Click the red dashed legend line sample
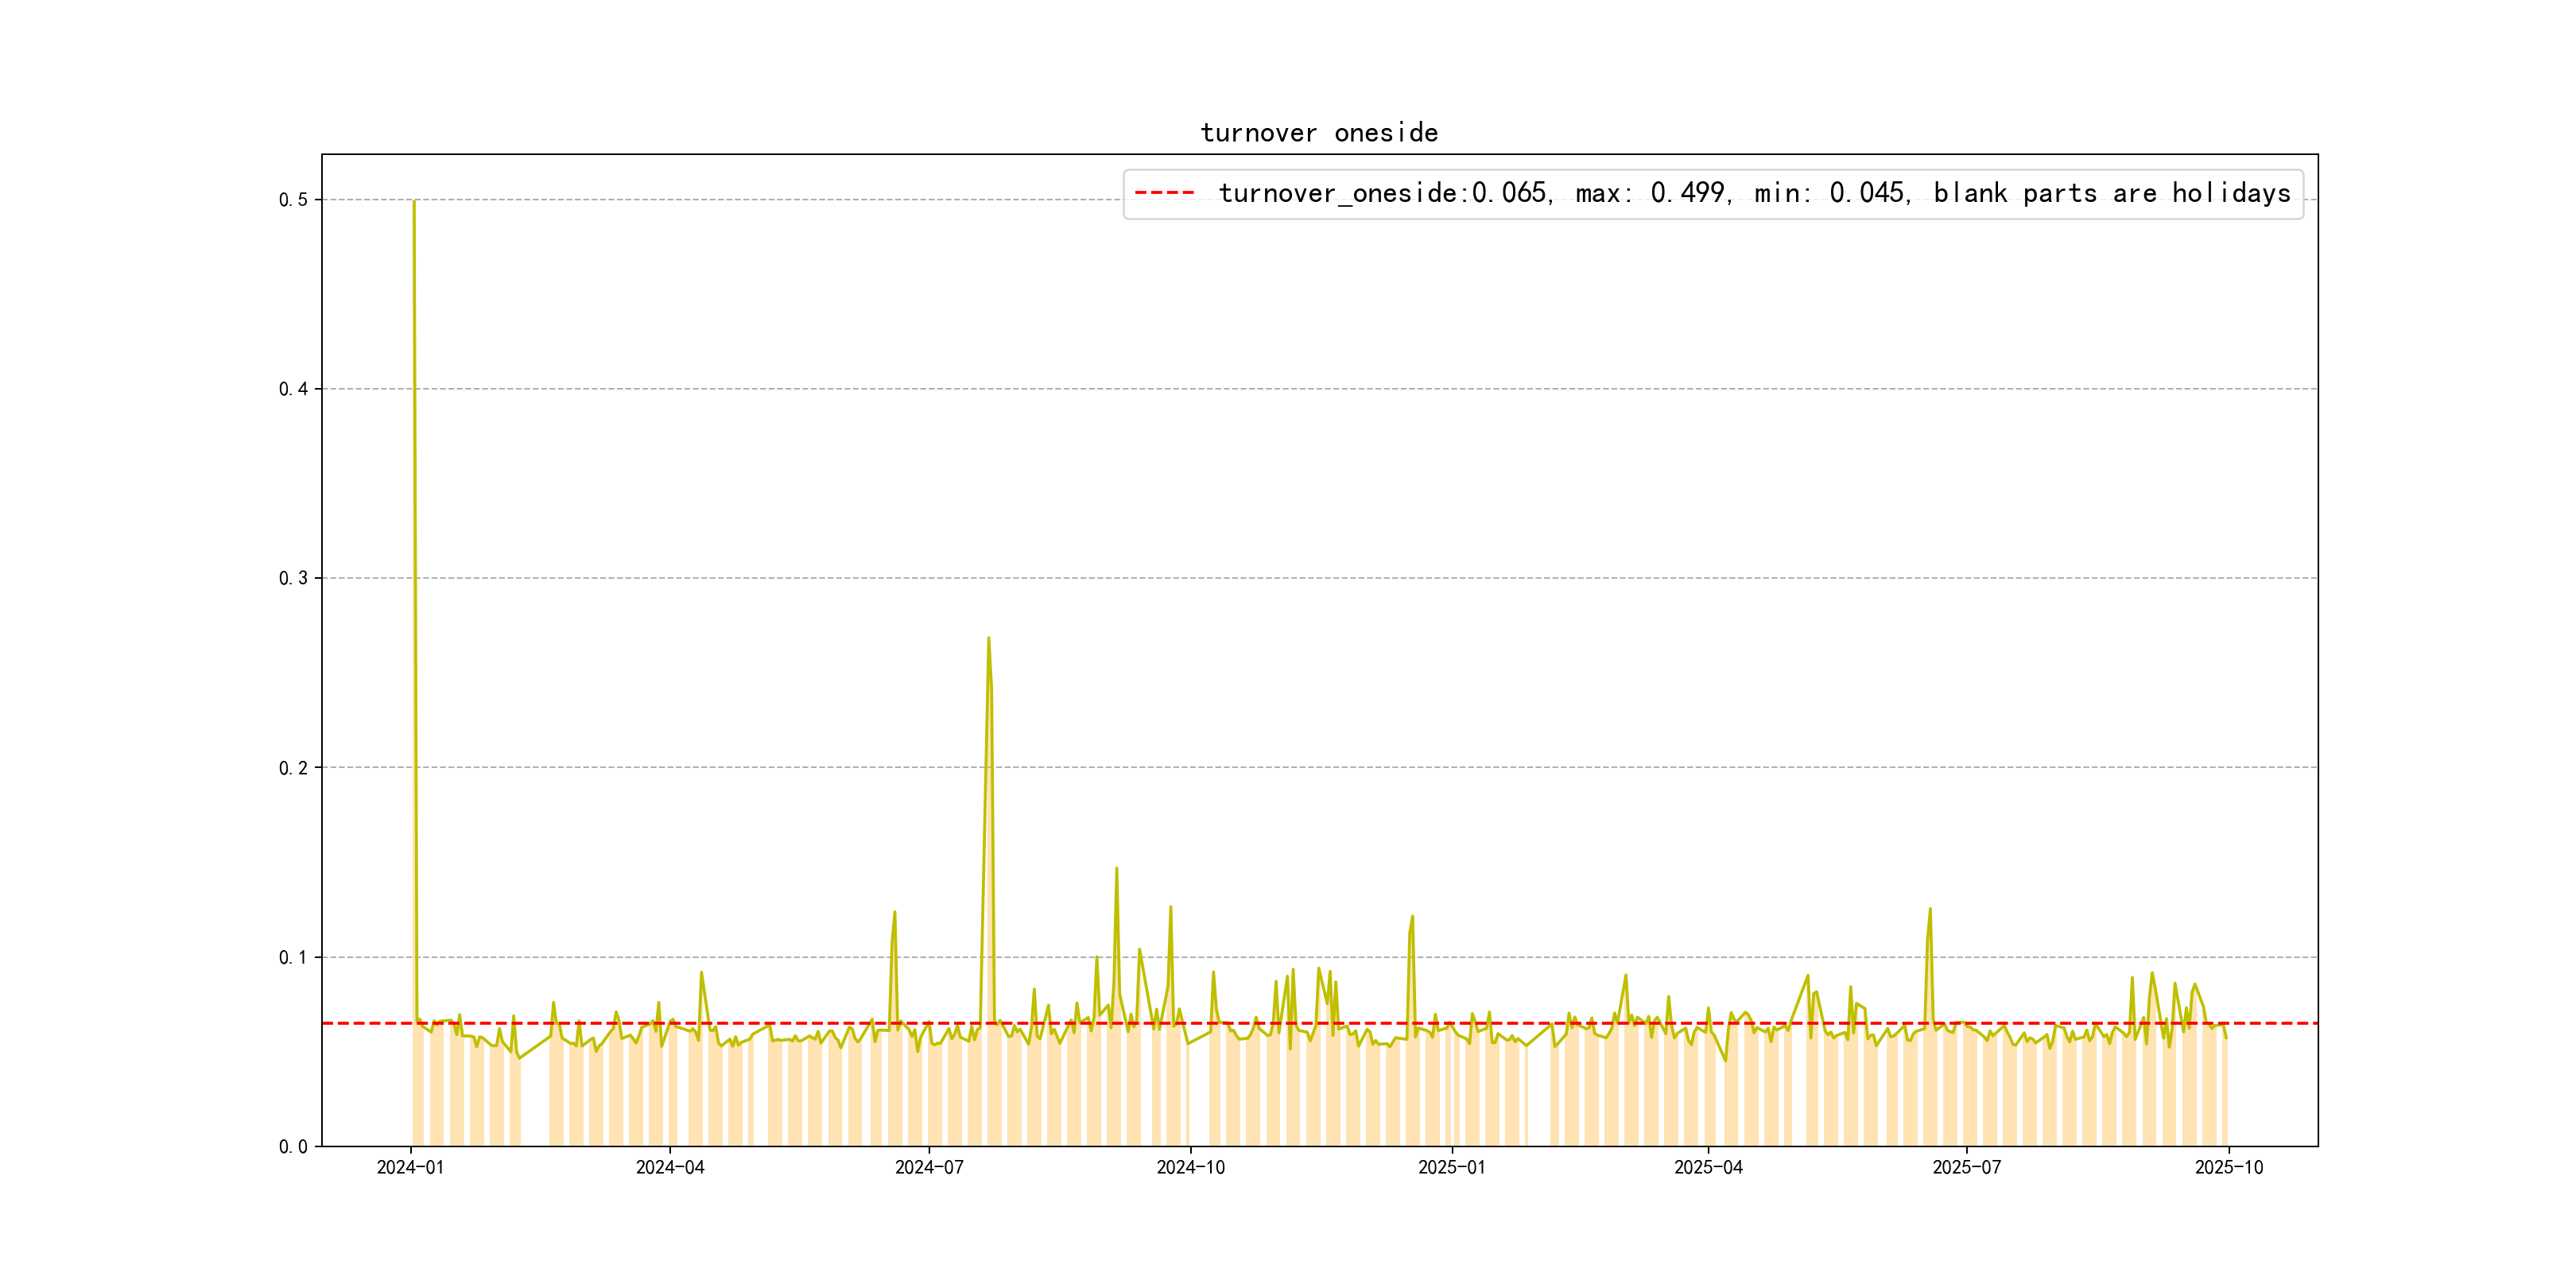The height and width of the screenshot is (1288, 2576). 1165,193
